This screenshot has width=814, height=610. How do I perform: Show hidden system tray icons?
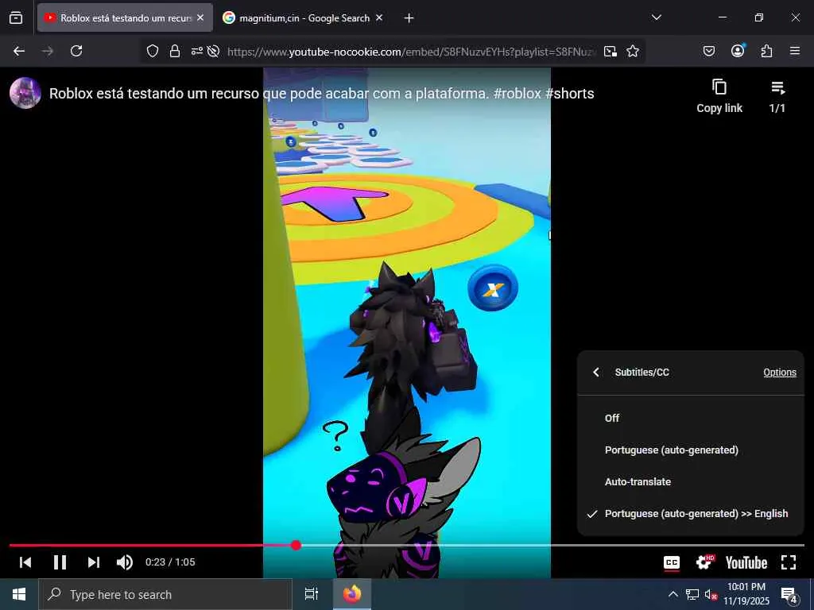coord(673,594)
